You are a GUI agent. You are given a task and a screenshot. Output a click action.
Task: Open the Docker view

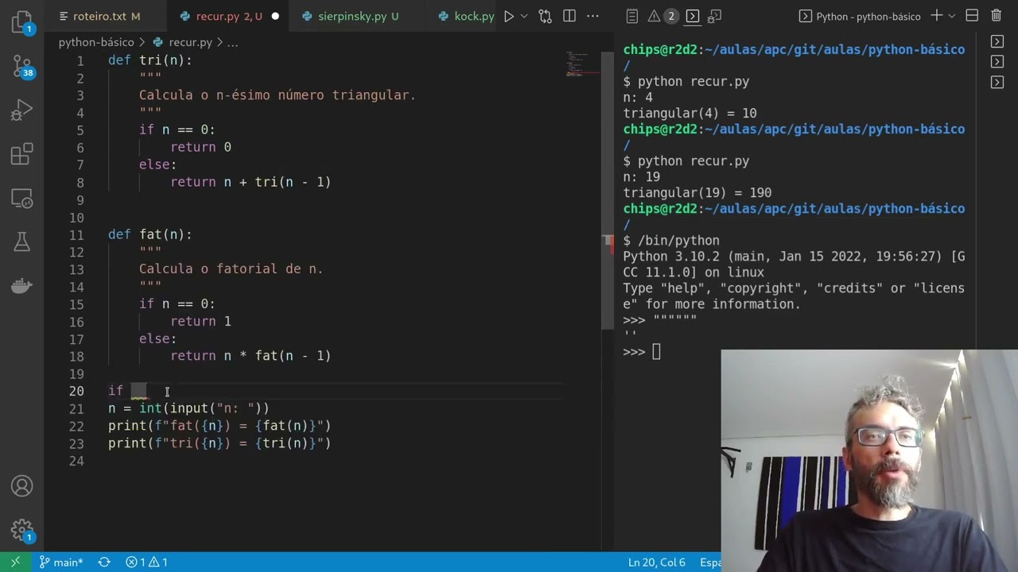pyautogui.click(x=21, y=285)
